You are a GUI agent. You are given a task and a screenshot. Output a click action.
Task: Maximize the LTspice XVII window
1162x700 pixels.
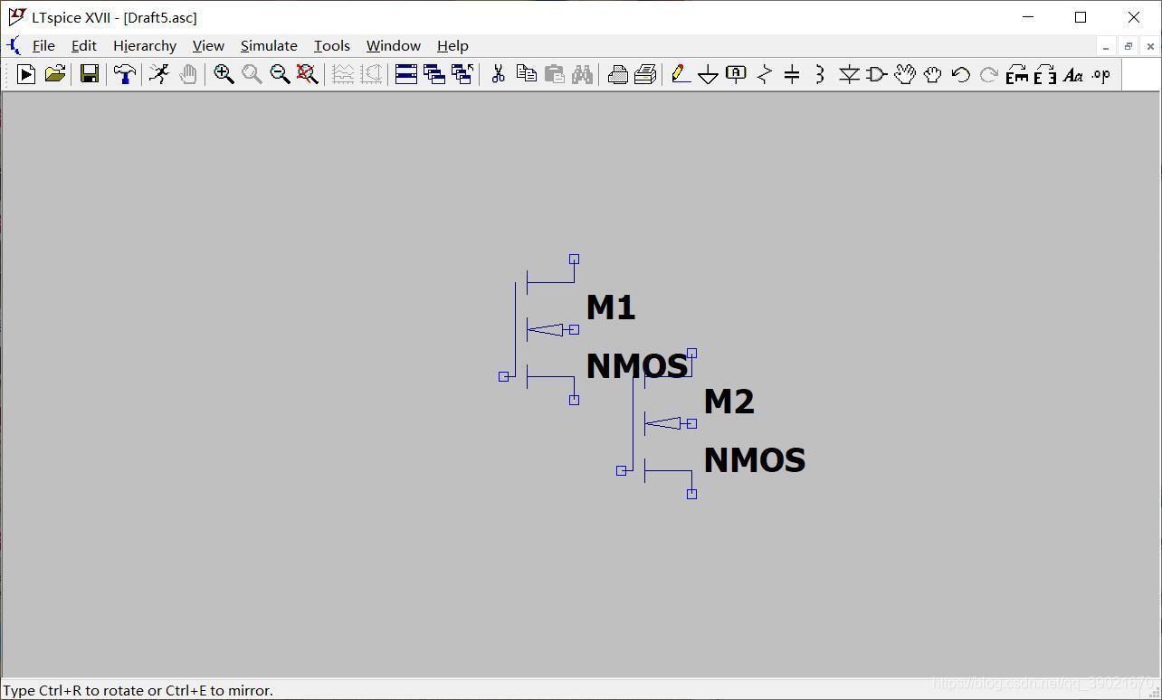1081,17
